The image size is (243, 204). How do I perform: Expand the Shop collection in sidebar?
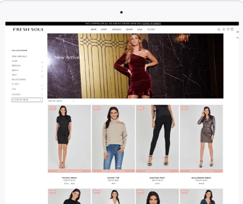[x=42, y=62]
